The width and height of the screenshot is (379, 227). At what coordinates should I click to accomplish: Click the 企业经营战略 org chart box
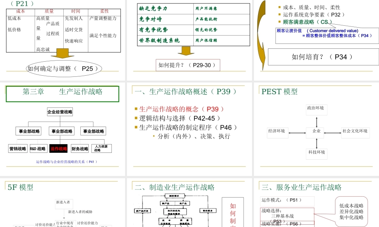coord(60,112)
